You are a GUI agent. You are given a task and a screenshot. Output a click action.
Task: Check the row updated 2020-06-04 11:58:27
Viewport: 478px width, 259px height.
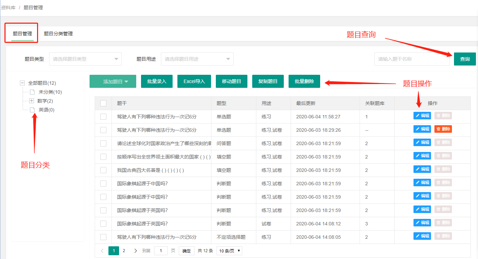(103, 117)
